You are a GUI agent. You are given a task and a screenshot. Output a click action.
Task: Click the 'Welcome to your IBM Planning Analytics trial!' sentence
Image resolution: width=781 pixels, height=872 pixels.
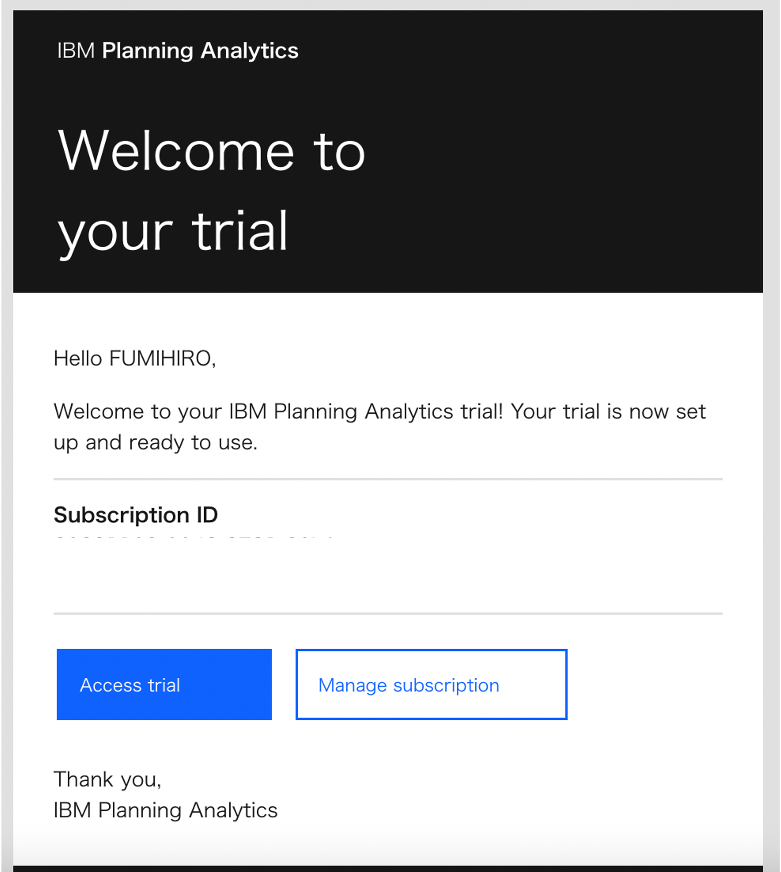coord(278,411)
